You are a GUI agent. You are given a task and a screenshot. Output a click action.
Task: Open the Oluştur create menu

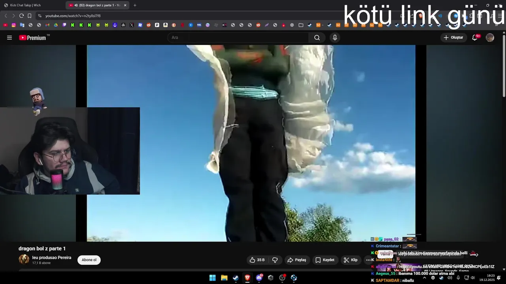click(x=453, y=37)
